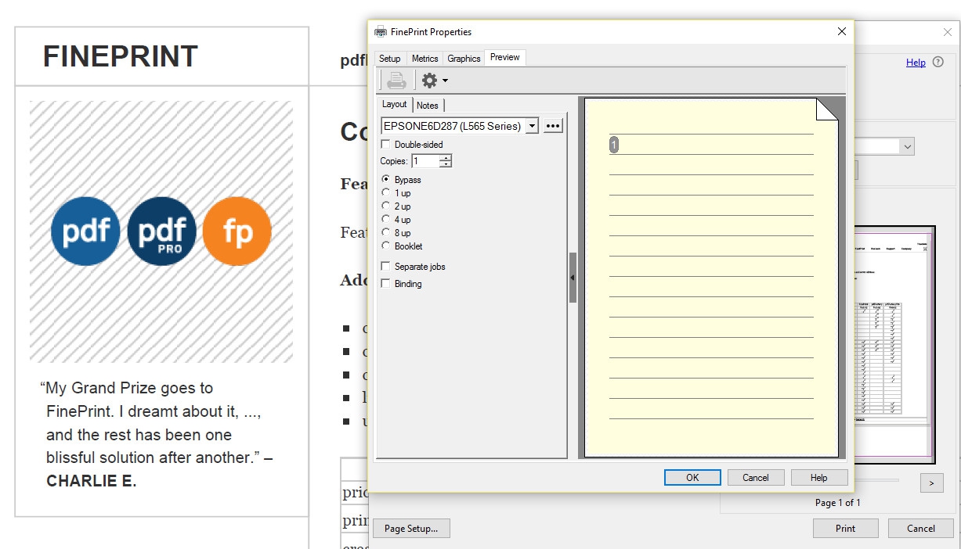Screen dimensions: 961x549
Task: Select the Notes sub-tab
Action: click(x=428, y=106)
